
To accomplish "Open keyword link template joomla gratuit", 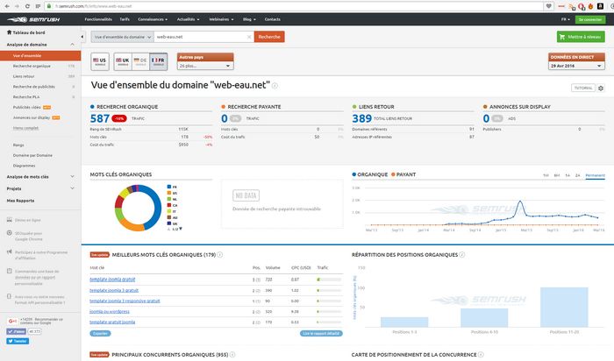I will 112,280.
